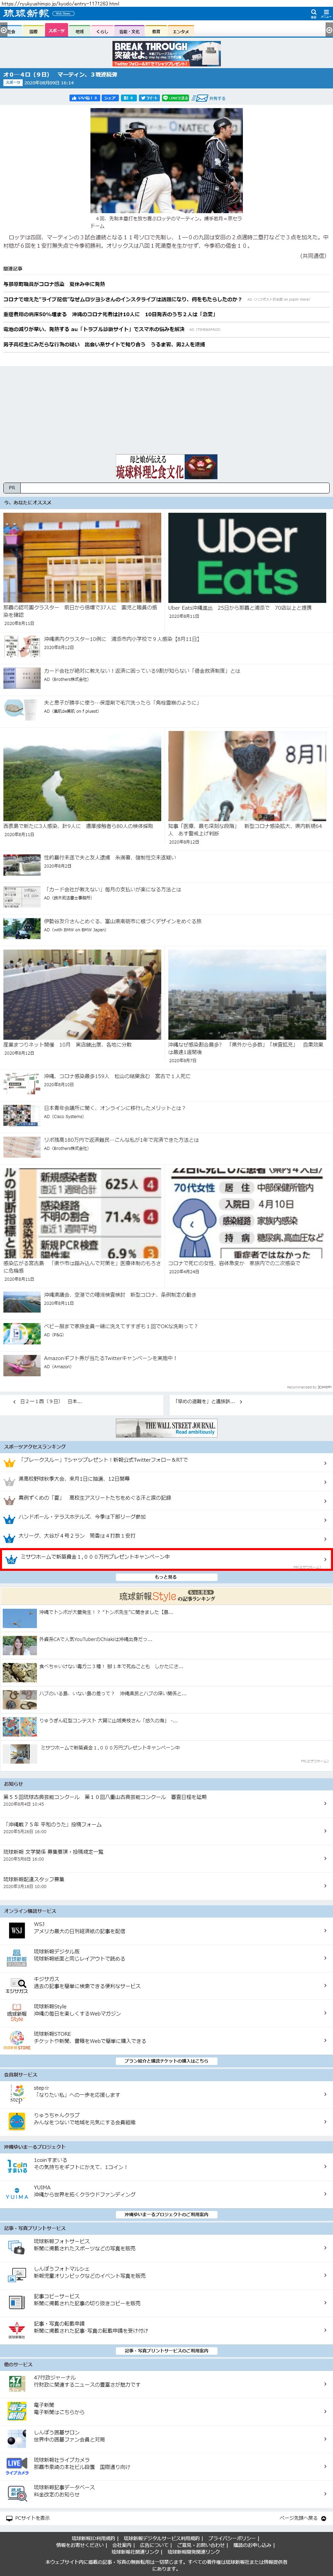Image resolution: width=333 pixels, height=2576 pixels.
Task: Open the 教育 category tab
Action: pyautogui.click(x=156, y=31)
